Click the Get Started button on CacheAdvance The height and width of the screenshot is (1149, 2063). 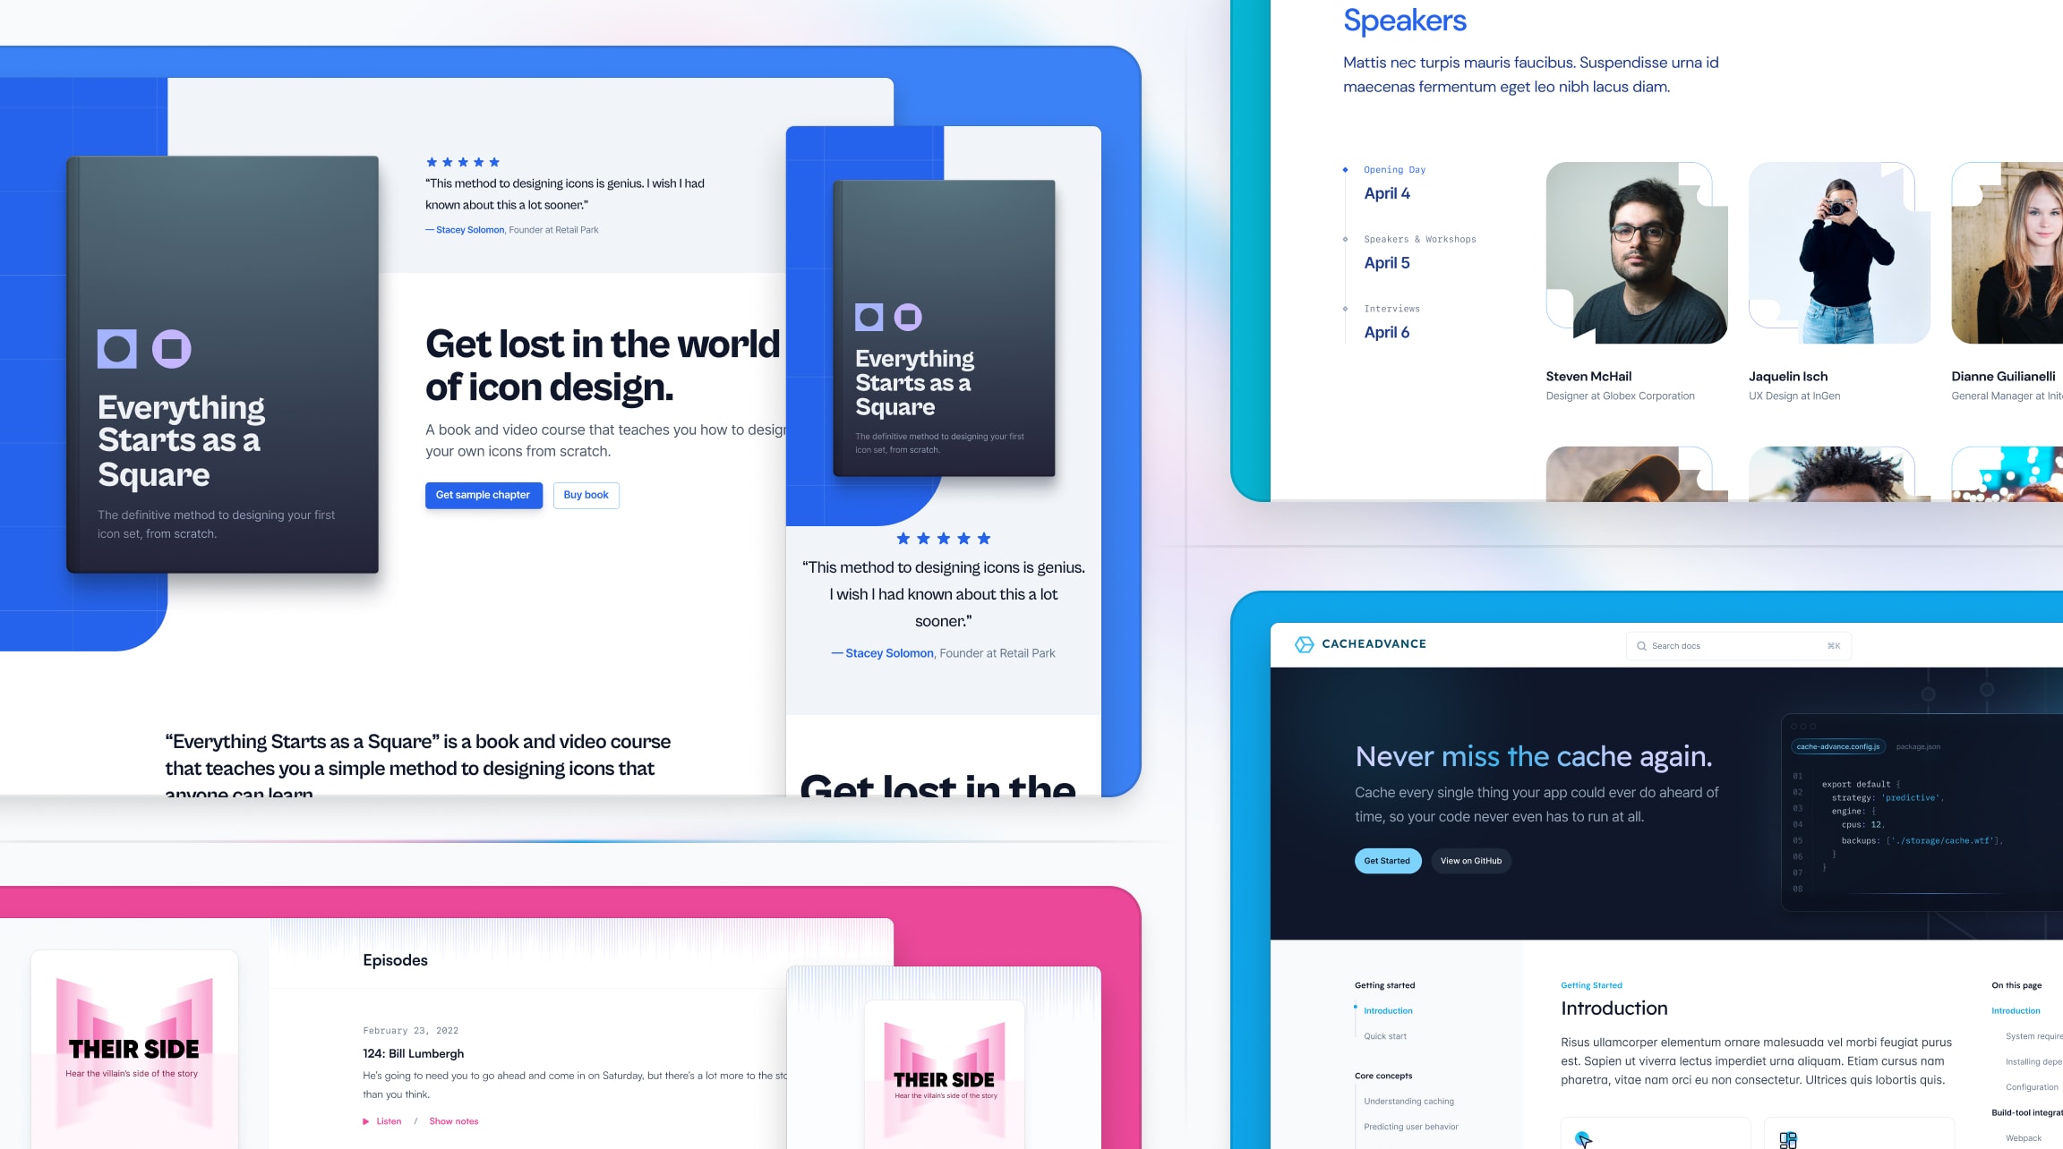pyautogui.click(x=1383, y=860)
